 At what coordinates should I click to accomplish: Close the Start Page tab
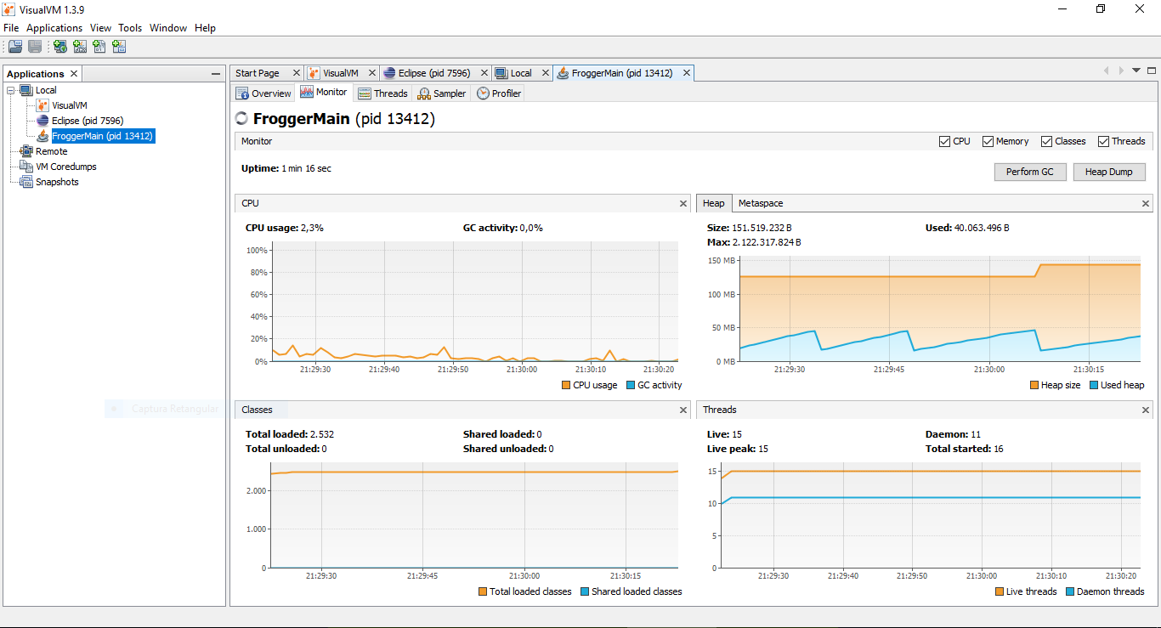coord(296,73)
